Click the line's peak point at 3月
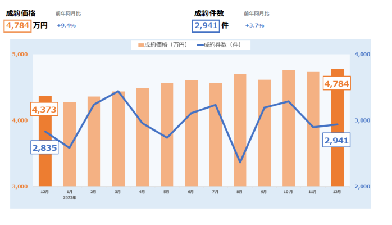This screenshot has height=225, width=392. point(118,91)
